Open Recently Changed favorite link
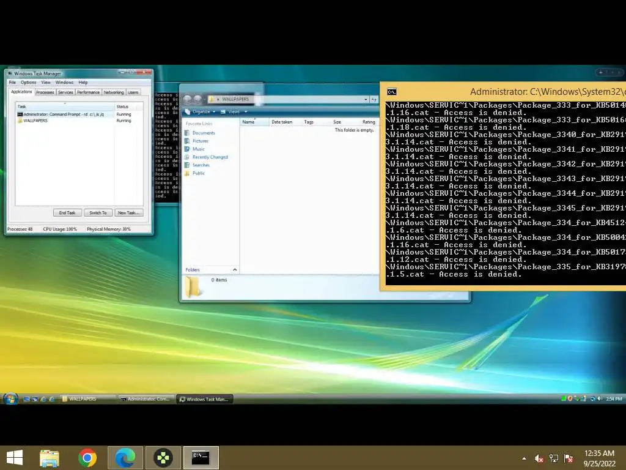The width and height of the screenshot is (626, 470). 206,157
